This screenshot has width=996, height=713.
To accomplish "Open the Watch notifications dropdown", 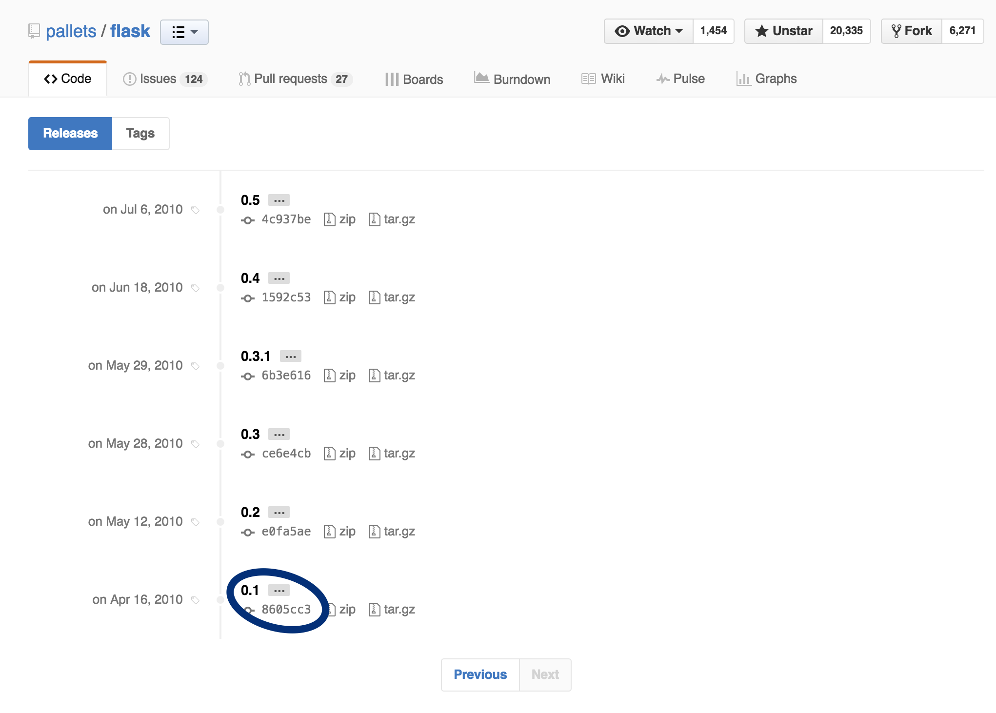I will point(648,31).
